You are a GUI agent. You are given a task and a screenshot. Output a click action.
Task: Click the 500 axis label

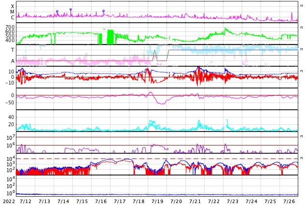tap(10, 36)
